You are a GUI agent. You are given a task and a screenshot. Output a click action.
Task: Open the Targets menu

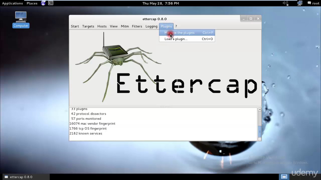coord(88,26)
